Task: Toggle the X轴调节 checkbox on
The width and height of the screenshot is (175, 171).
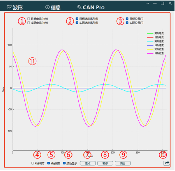Action: (x=33, y=163)
